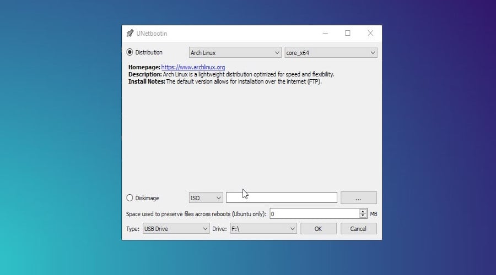496x275 pixels.
Task: Click the browse '...' button
Action: point(358,197)
